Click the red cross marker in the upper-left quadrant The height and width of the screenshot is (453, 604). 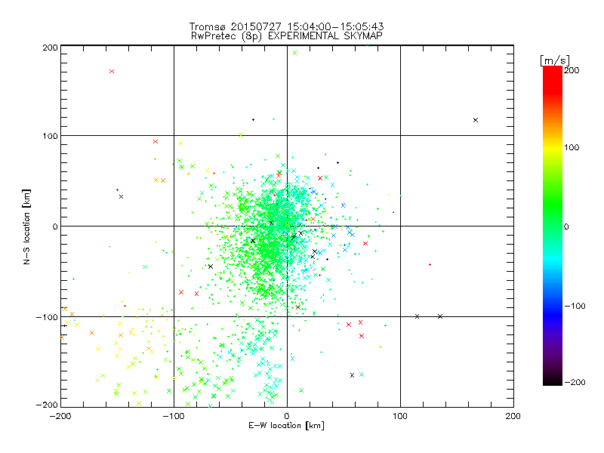point(112,71)
